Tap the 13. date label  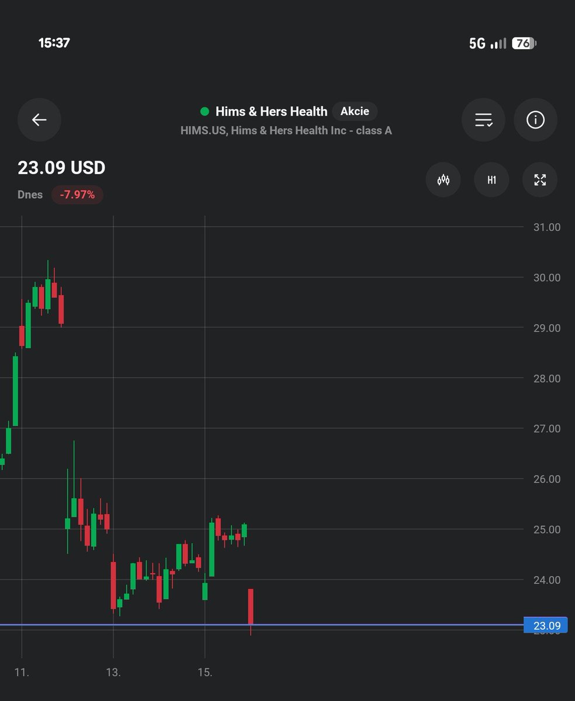pos(113,672)
